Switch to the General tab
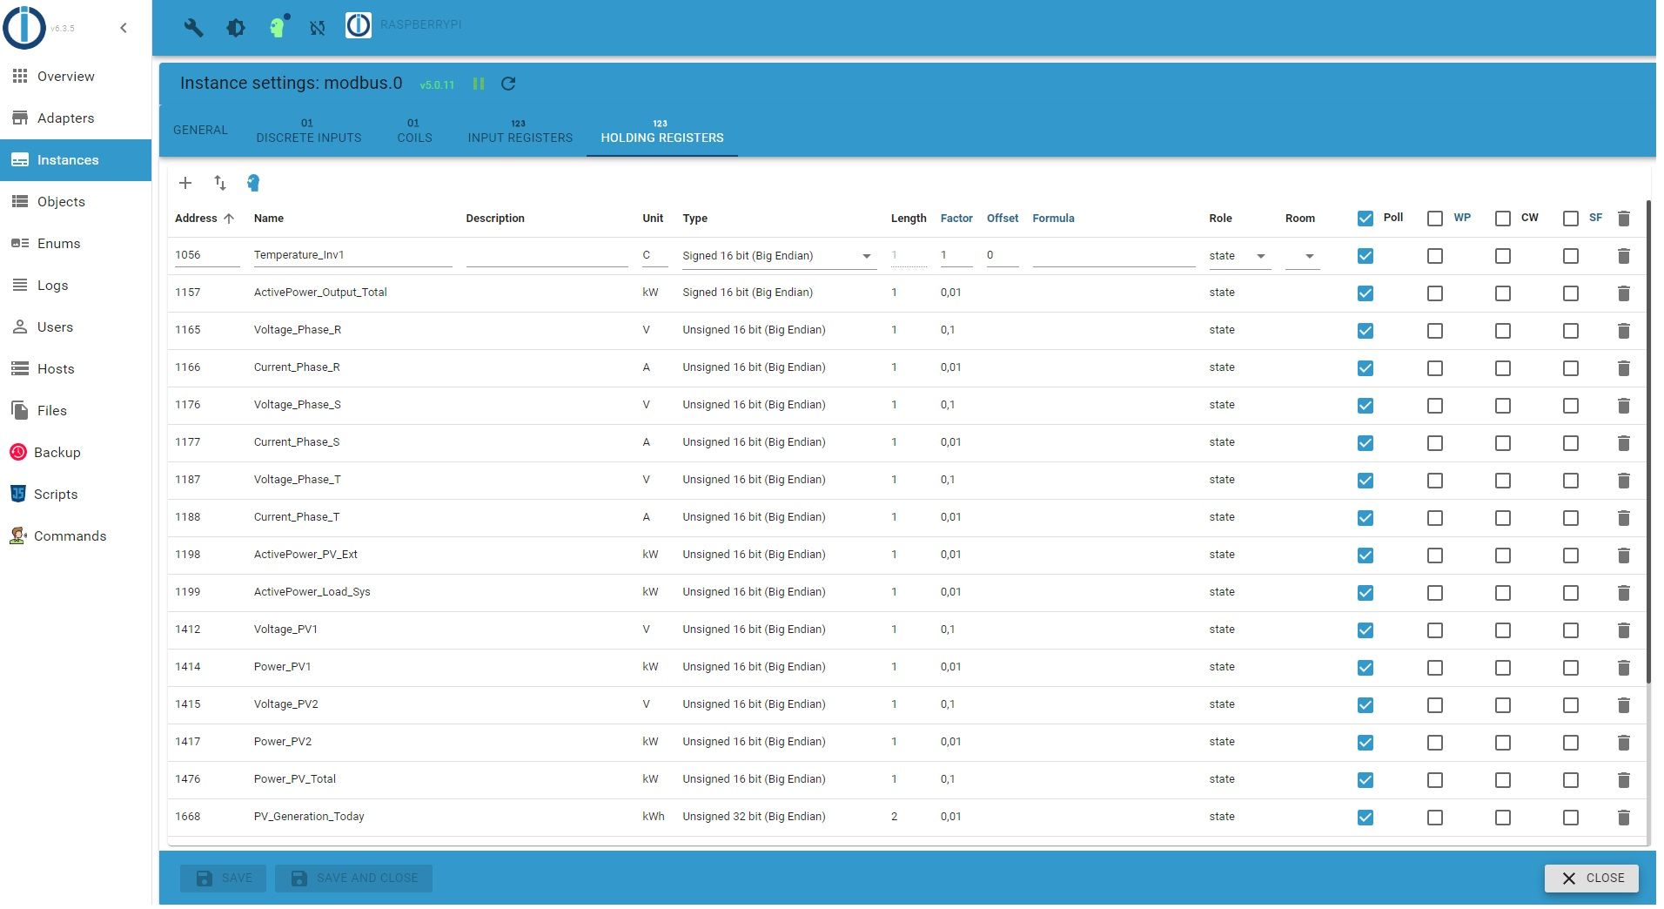 [x=200, y=131]
